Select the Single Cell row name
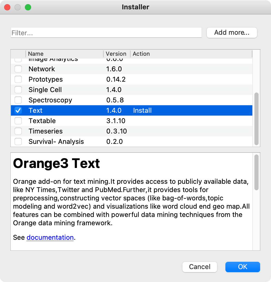This screenshot has height=282, width=271. [x=45, y=90]
